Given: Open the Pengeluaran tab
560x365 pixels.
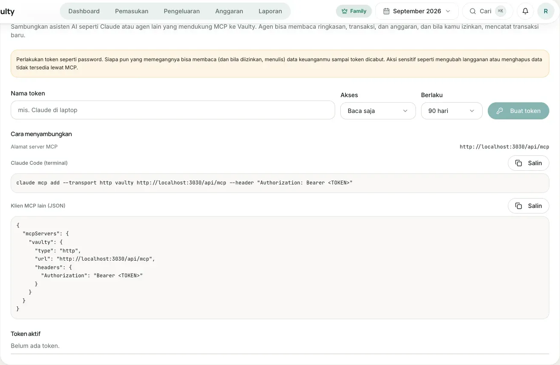Looking at the screenshot, I should (x=182, y=11).
